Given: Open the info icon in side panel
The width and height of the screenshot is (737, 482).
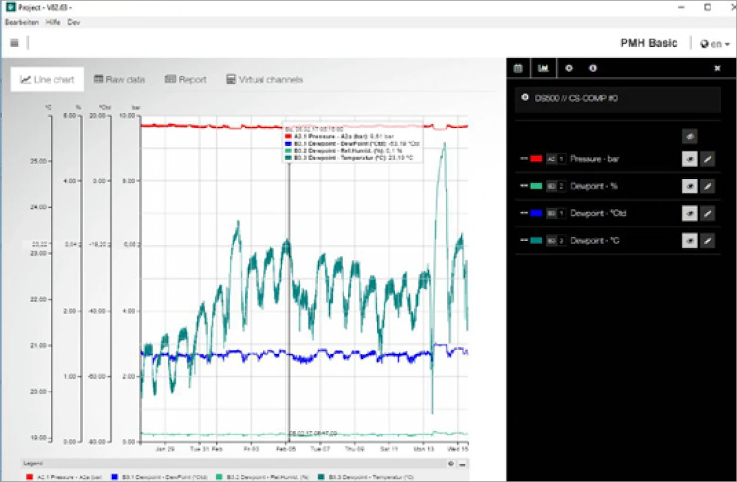Looking at the screenshot, I should click(593, 68).
